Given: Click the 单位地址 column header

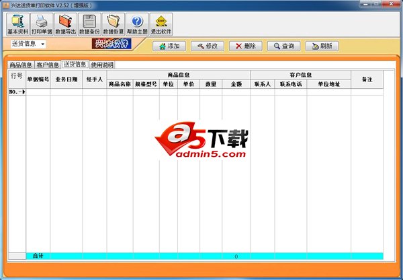Looking at the screenshot, I should click(x=329, y=84).
